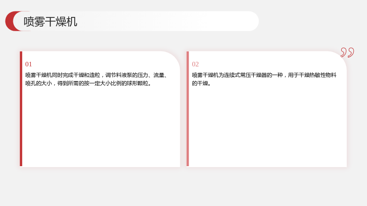Viewport: 367px width, 206px height.
Task: Click the short text line 的干燥。
Action: (201, 83)
